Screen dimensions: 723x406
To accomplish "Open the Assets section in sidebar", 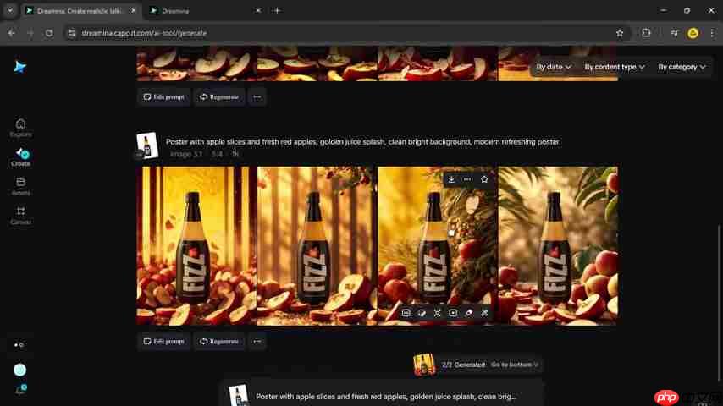I will tap(21, 186).
